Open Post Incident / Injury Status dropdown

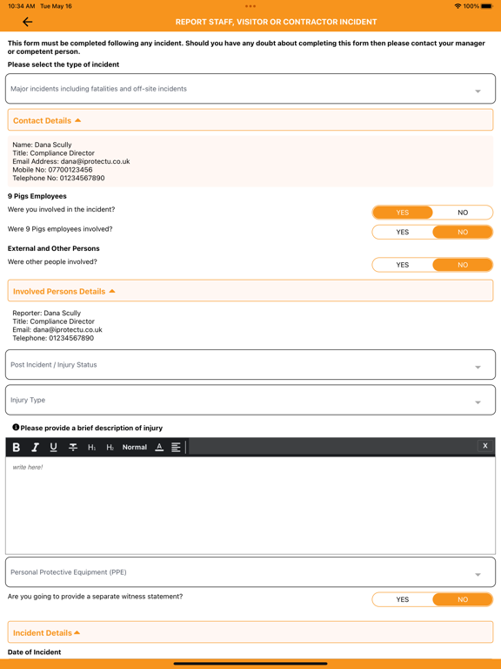[x=250, y=365]
